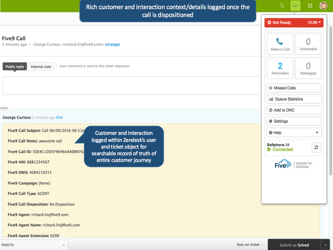The image size is (333, 250).
Task: Click the user avatar in top bar
Action: (x=323, y=6)
